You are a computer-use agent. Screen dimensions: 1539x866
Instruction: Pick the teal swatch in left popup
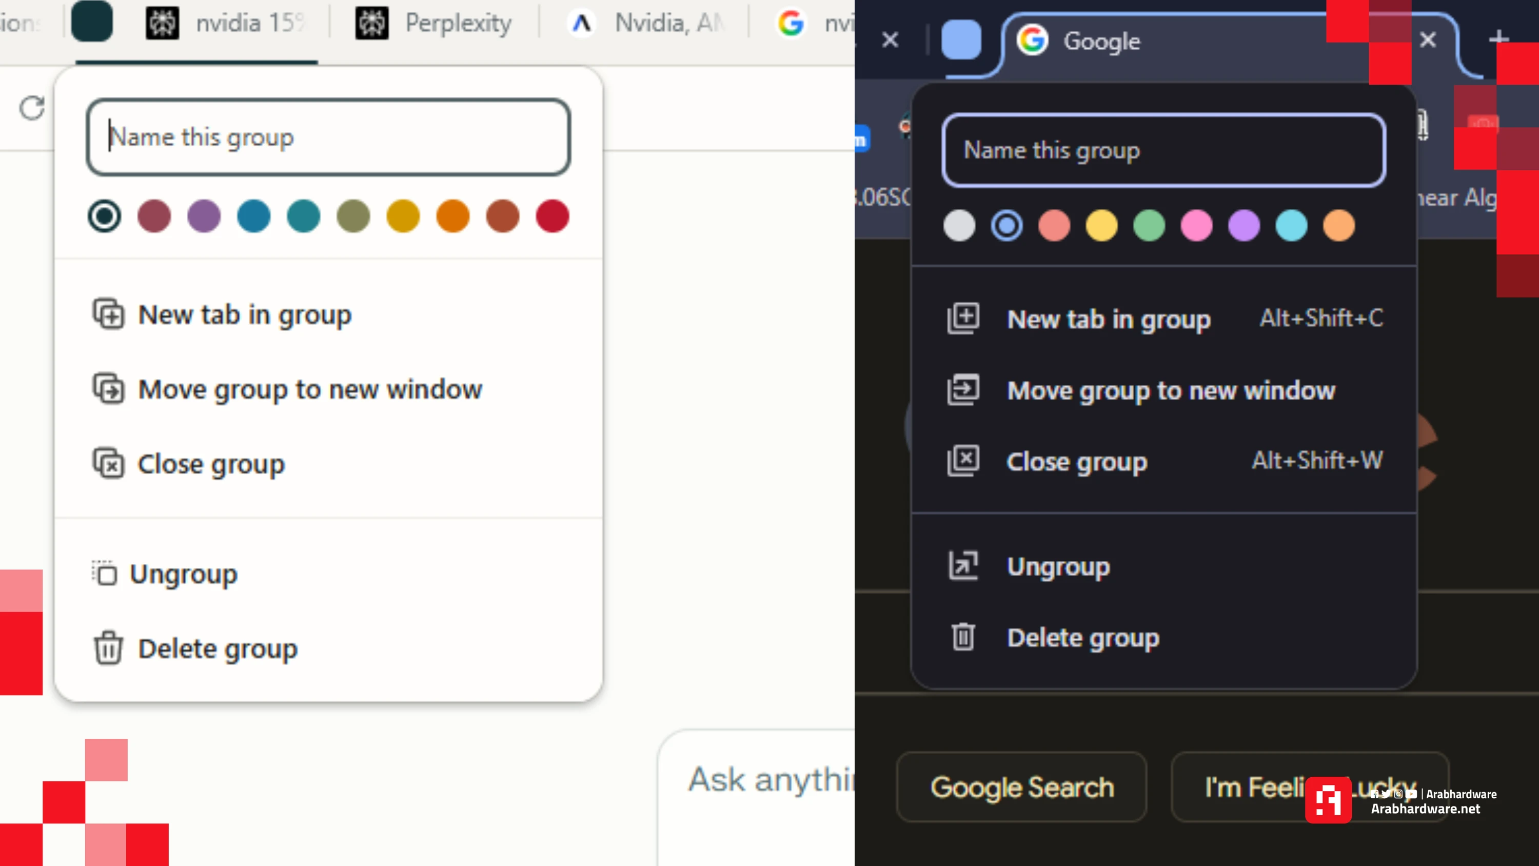coord(304,216)
